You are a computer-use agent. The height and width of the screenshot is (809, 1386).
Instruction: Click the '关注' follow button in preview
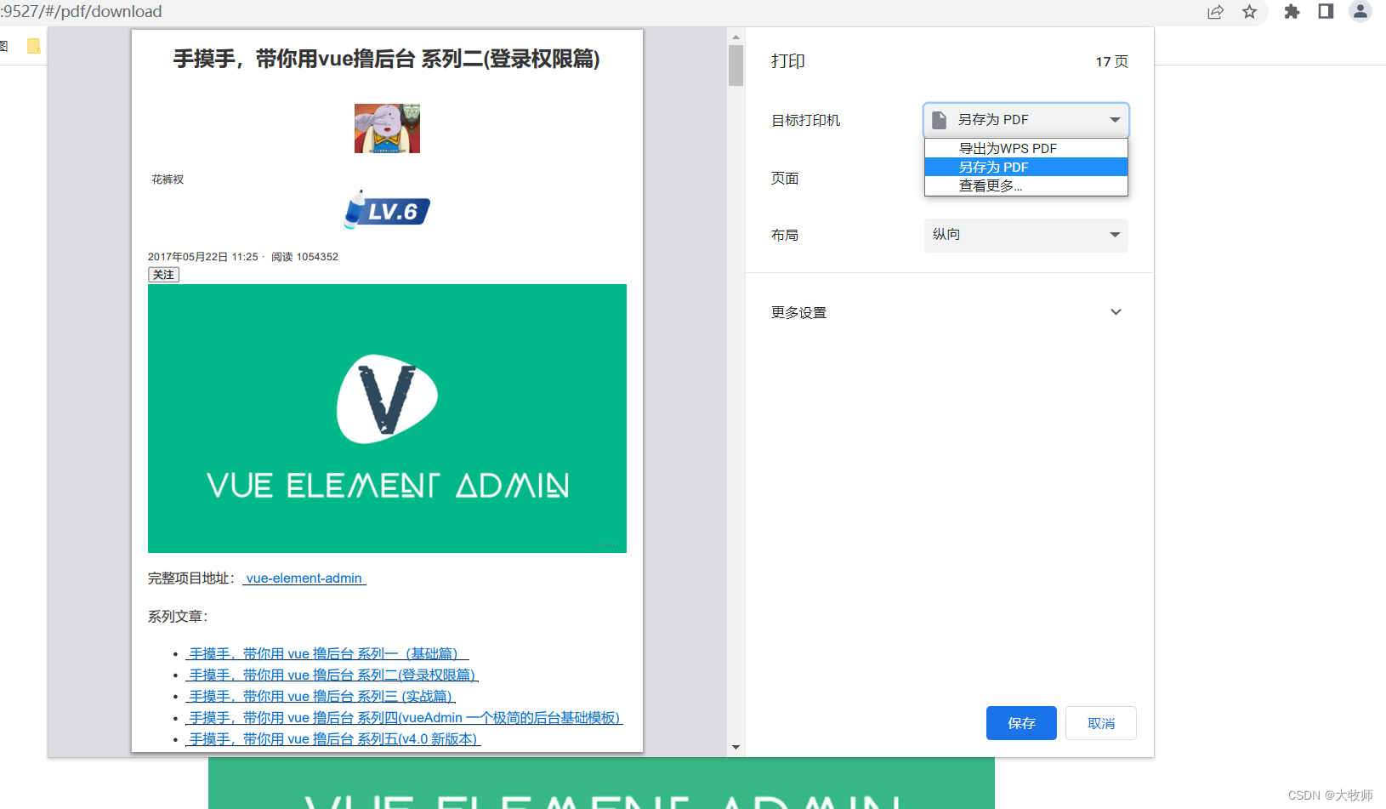(x=163, y=275)
